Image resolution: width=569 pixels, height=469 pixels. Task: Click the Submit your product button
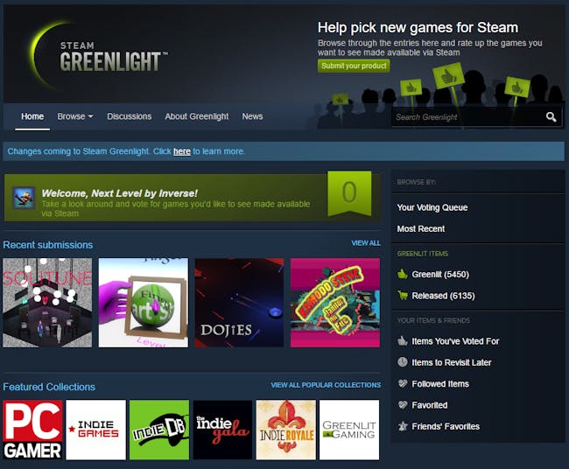[354, 66]
